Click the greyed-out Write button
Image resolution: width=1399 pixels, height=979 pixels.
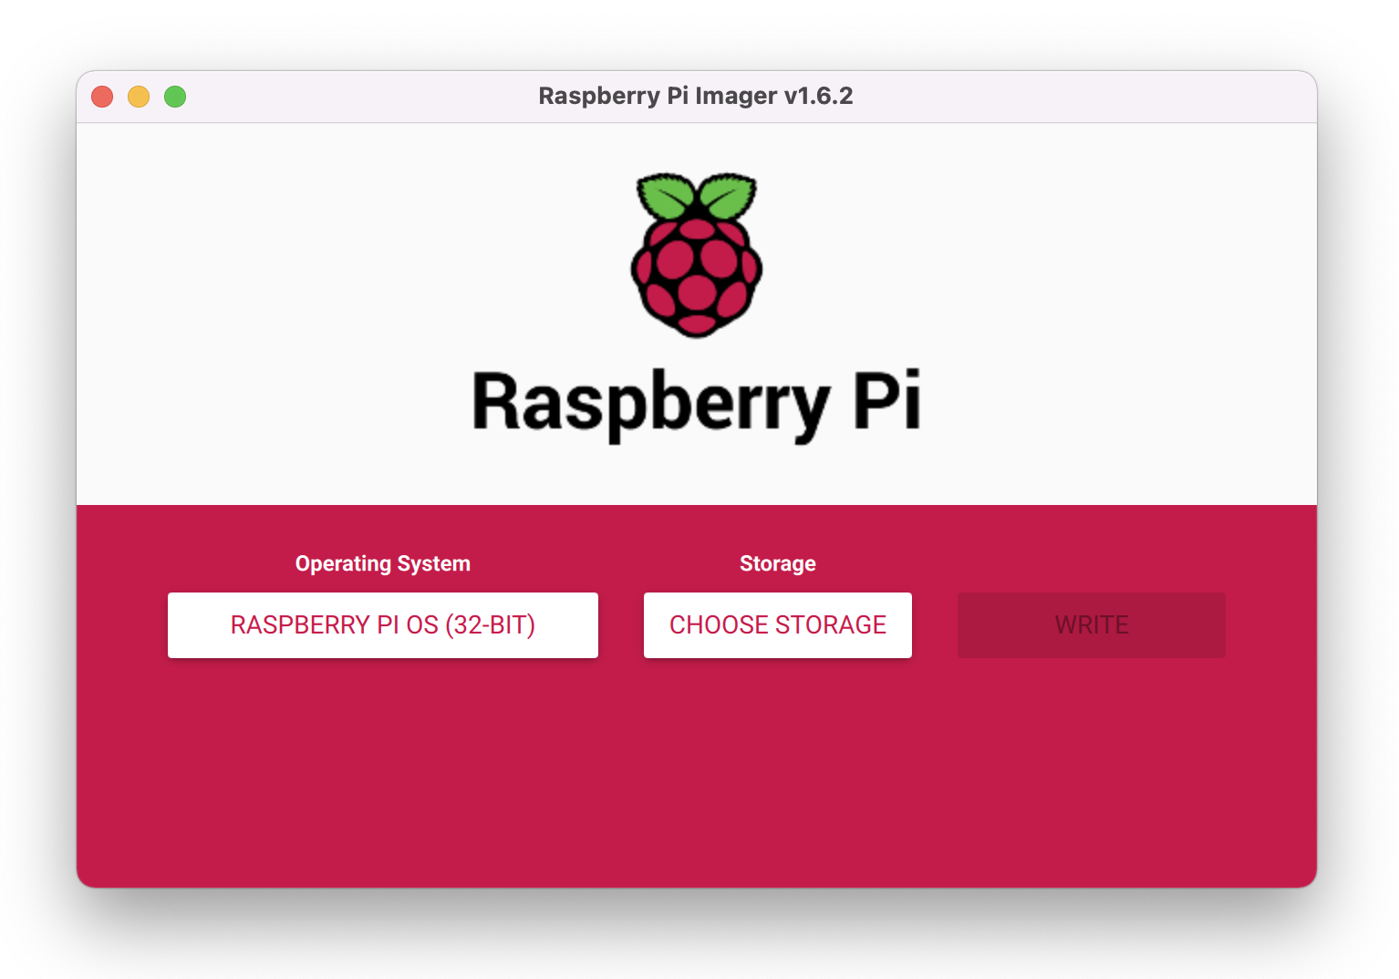pyautogui.click(x=1091, y=624)
